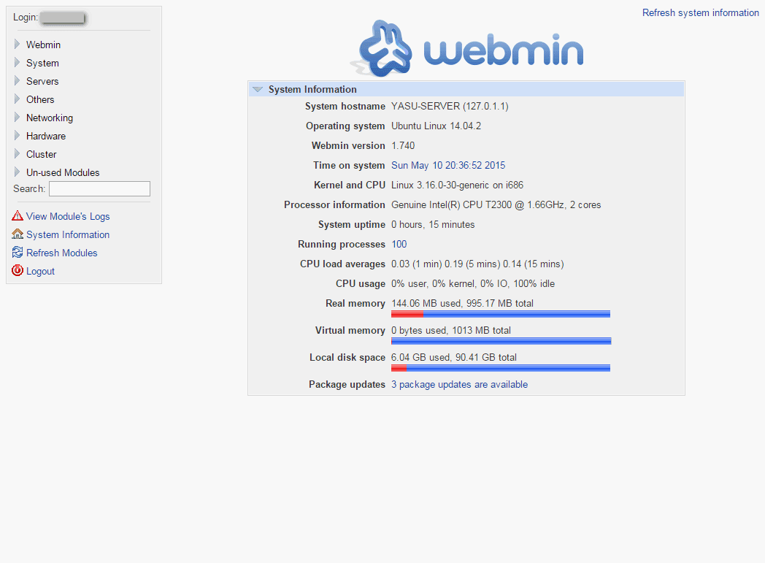Click the Virtual memory usage bar
765x563 pixels.
point(501,341)
